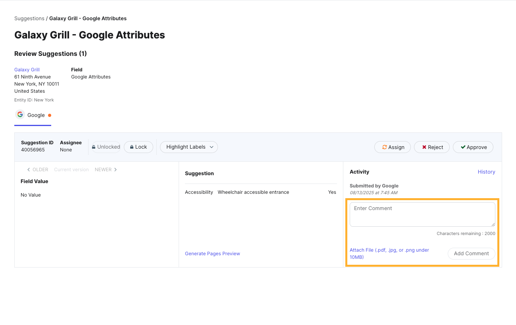
Task: Toggle the Unlocked state button
Action: coord(106,147)
